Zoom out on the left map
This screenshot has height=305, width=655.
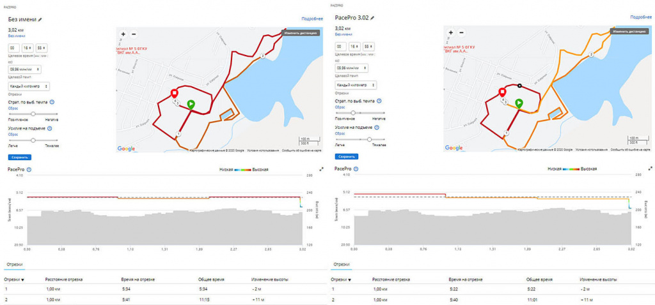[x=134, y=34]
